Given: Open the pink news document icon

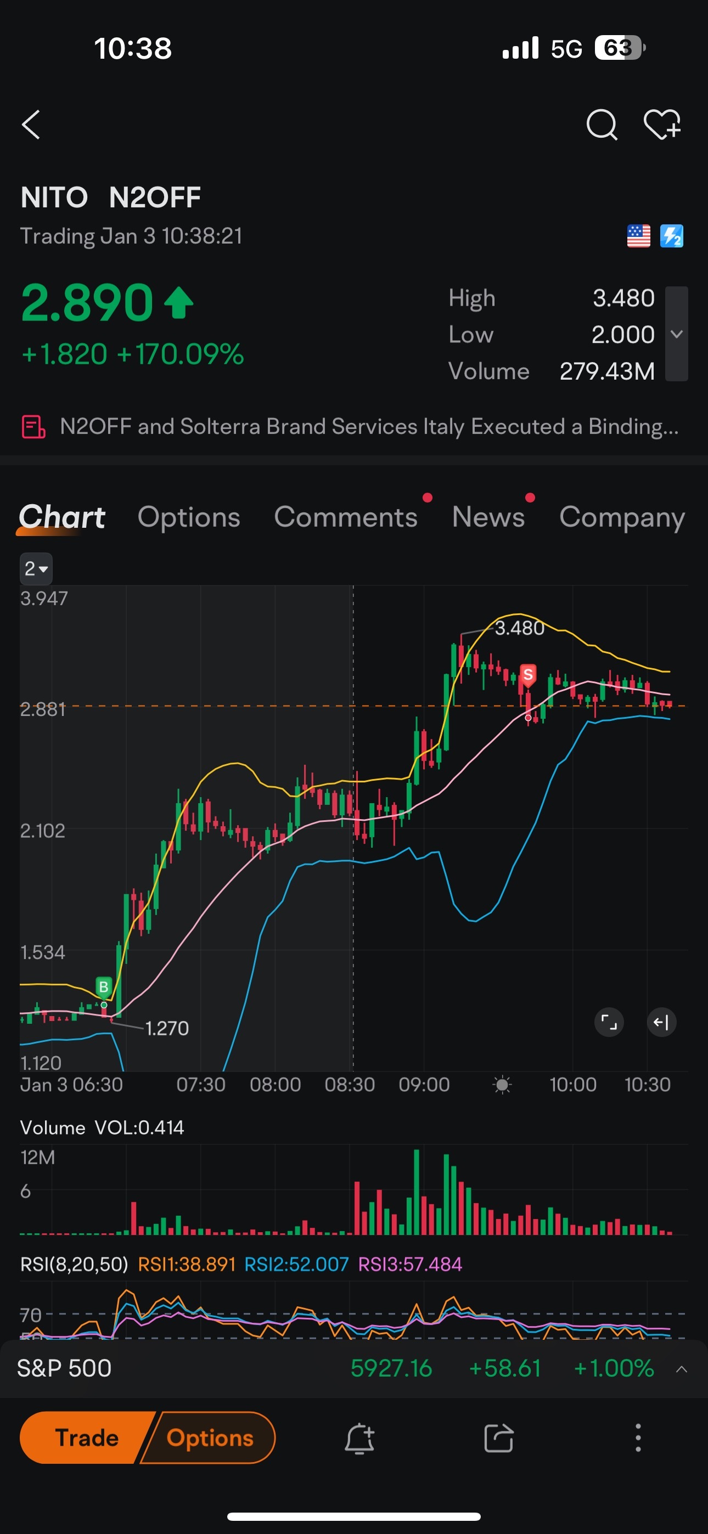Looking at the screenshot, I should pos(33,427).
